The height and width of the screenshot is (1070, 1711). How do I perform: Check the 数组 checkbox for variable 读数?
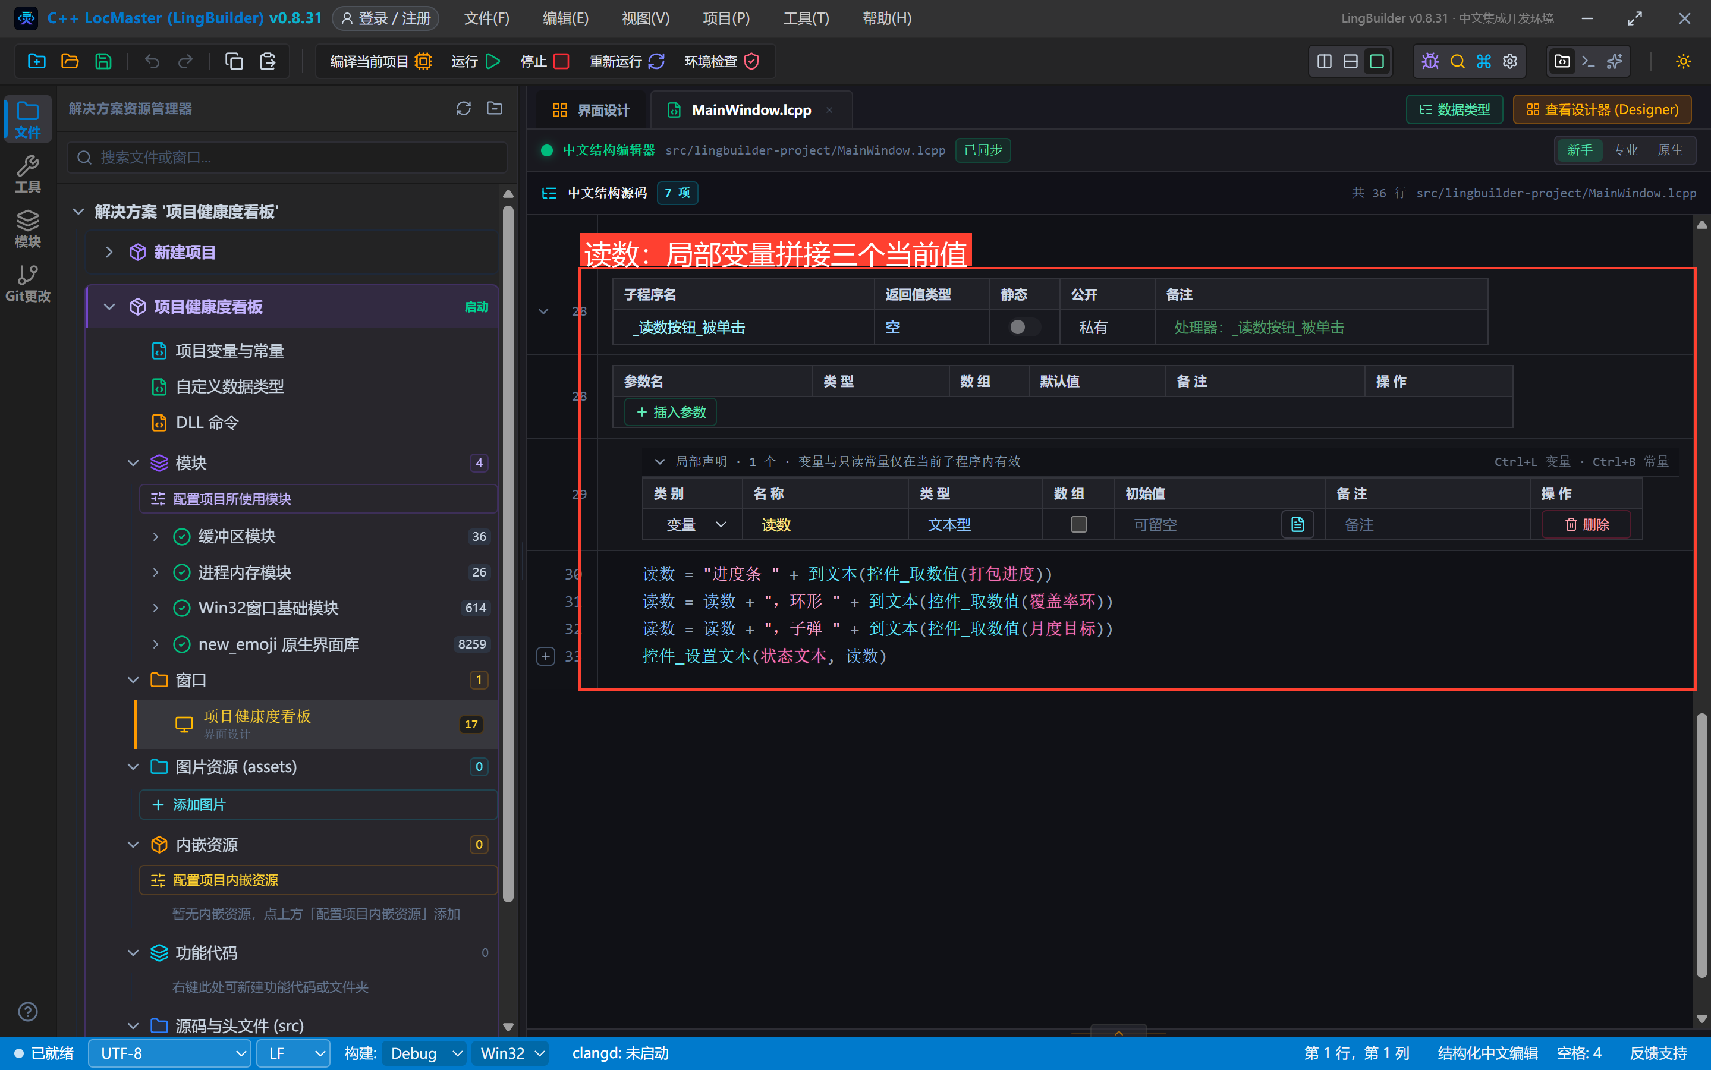1078,524
